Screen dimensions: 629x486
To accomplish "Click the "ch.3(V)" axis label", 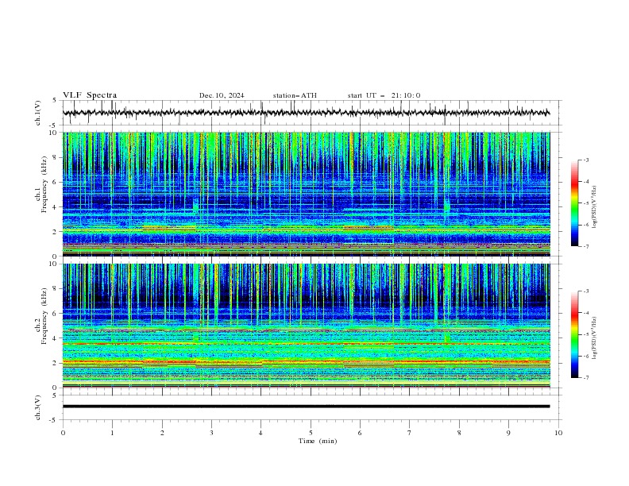I will click(38, 407).
